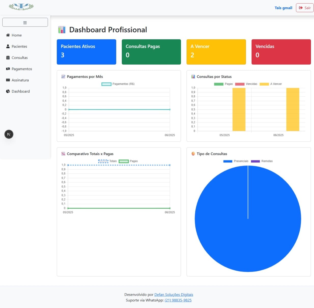Click the yellow A Vencer summary card

coord(216,52)
